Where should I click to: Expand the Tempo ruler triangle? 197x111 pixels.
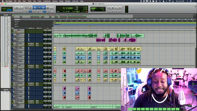pyautogui.click(x=13, y=23)
